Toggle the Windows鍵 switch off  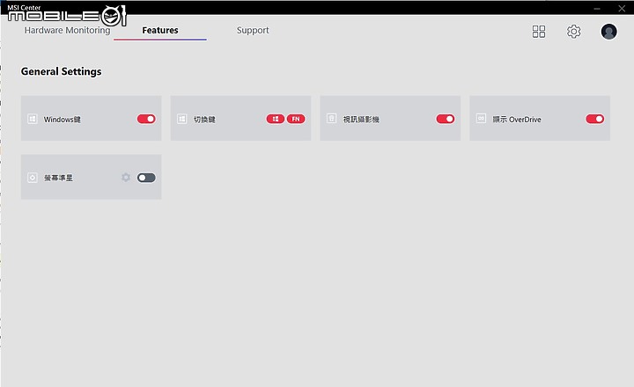146,119
